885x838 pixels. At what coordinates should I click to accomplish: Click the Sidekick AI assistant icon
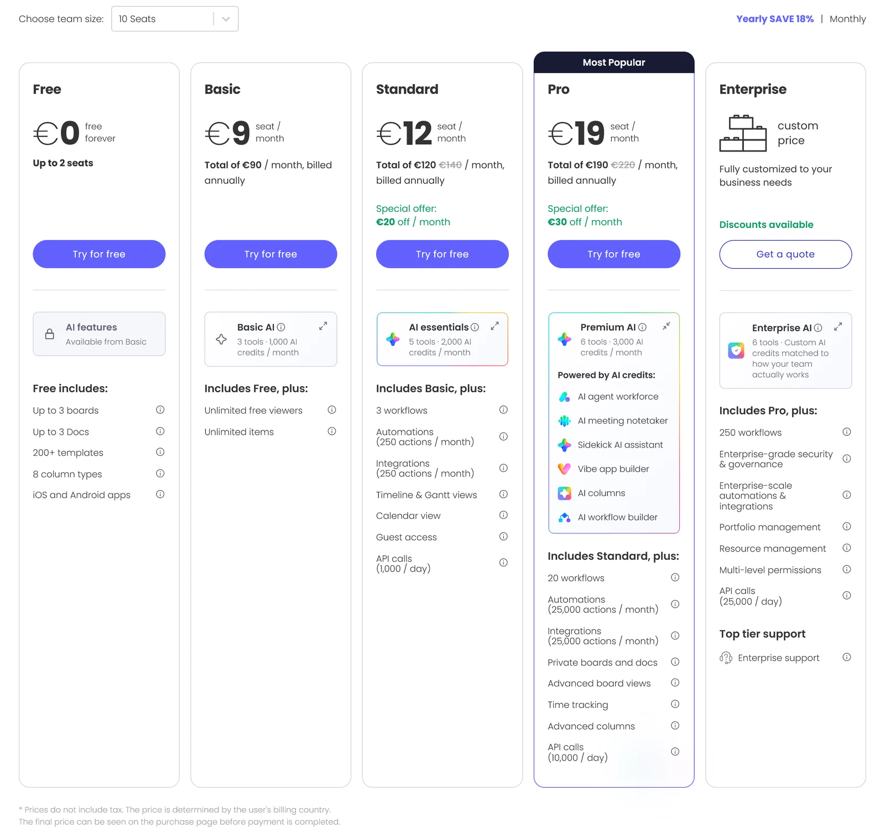click(564, 445)
